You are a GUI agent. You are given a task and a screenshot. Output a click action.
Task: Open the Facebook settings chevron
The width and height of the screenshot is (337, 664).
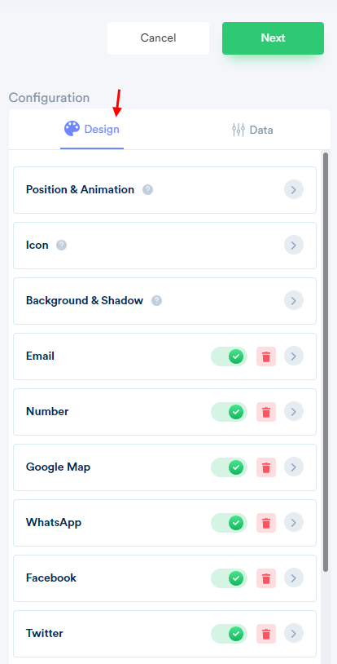293,578
